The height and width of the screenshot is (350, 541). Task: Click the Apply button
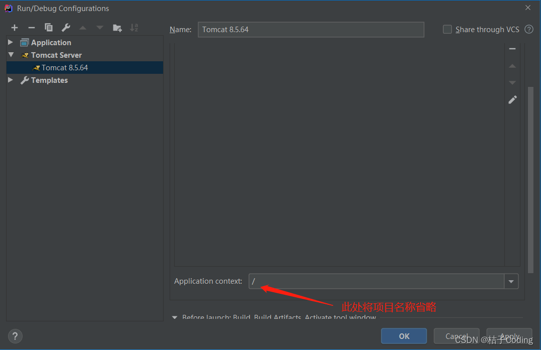pyautogui.click(x=509, y=336)
